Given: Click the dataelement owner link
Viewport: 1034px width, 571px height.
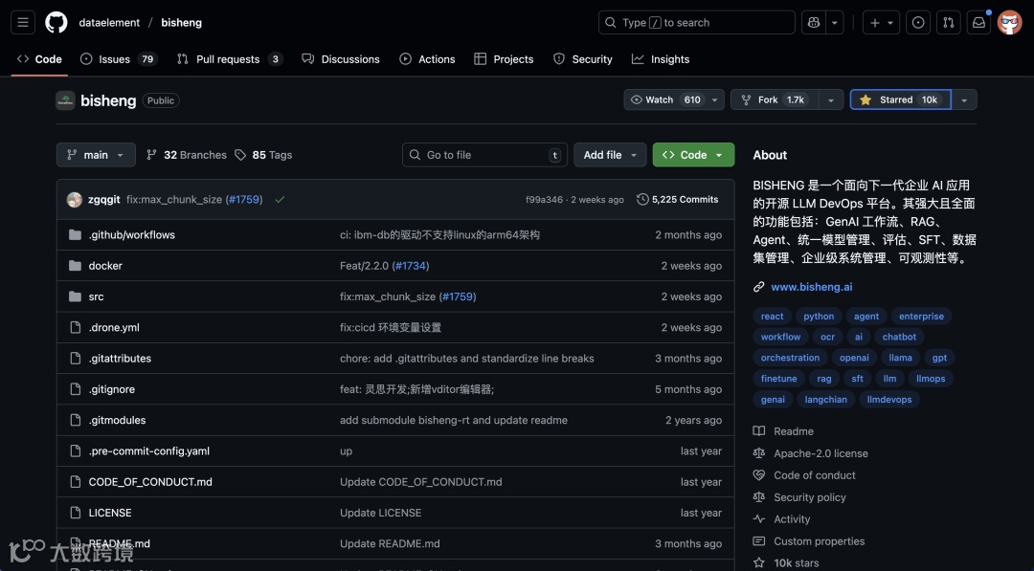Looking at the screenshot, I should (x=109, y=22).
